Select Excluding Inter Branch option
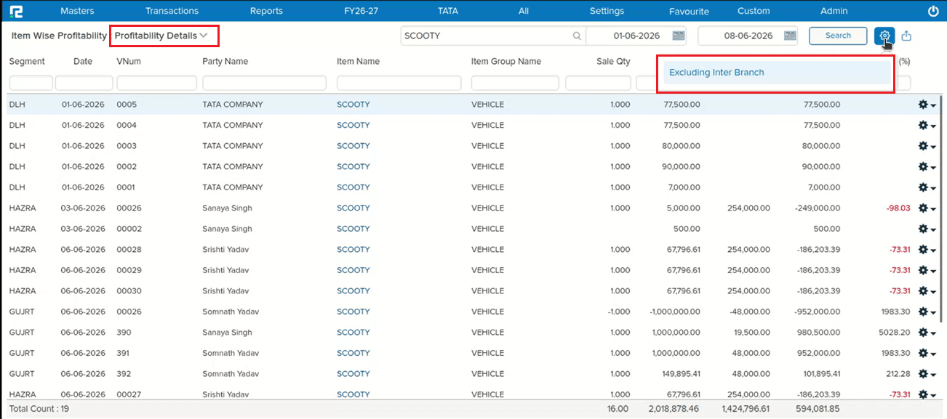 [775, 73]
